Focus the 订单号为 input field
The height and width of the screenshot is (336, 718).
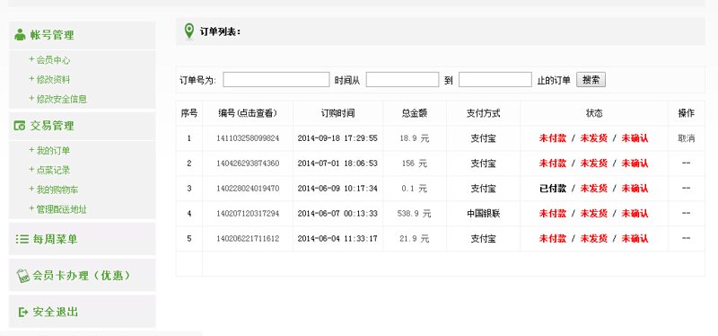point(276,80)
